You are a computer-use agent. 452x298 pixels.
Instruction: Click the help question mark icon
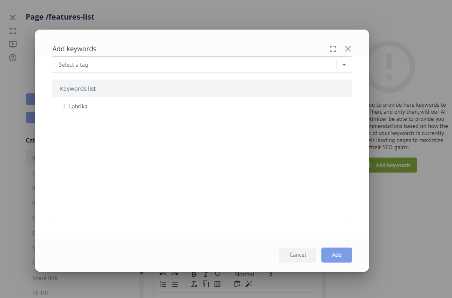point(13,58)
